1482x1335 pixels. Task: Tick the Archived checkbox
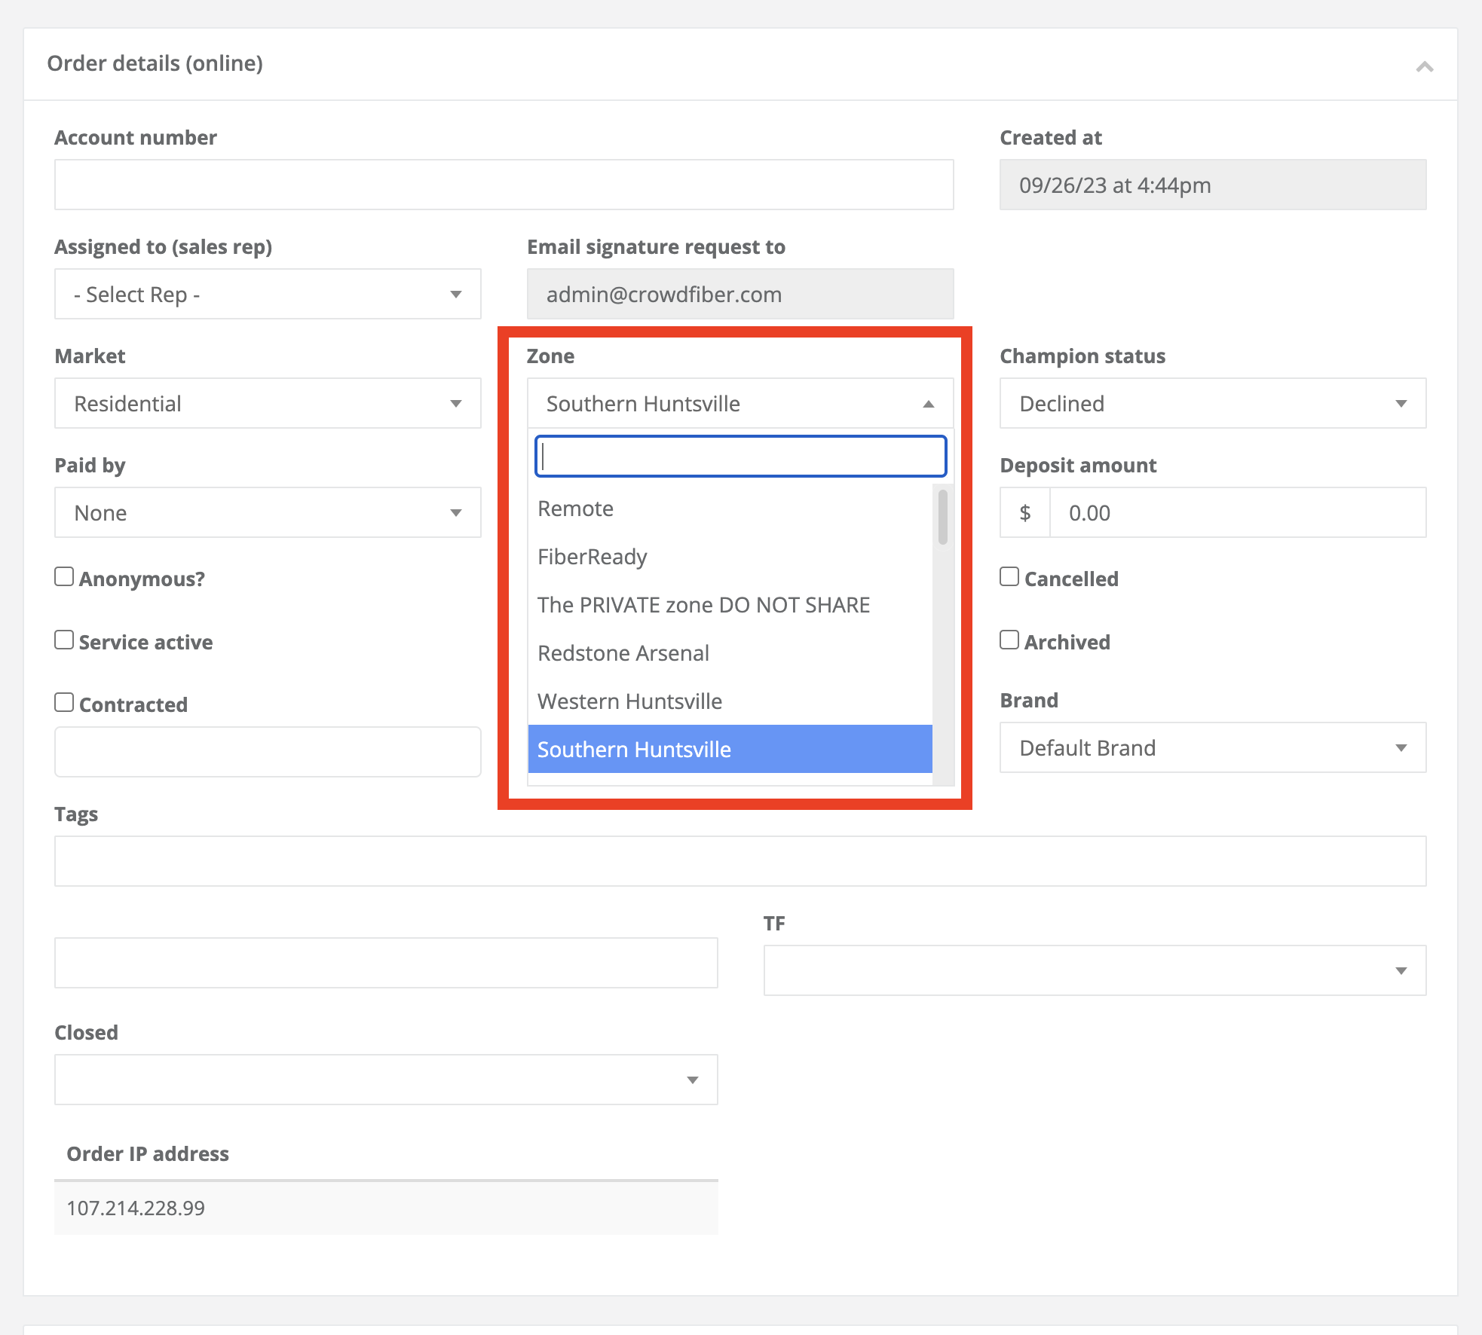1009,640
